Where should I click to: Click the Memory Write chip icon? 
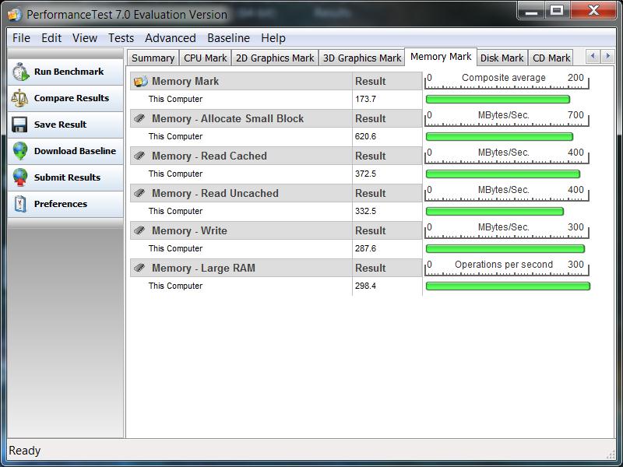[139, 230]
